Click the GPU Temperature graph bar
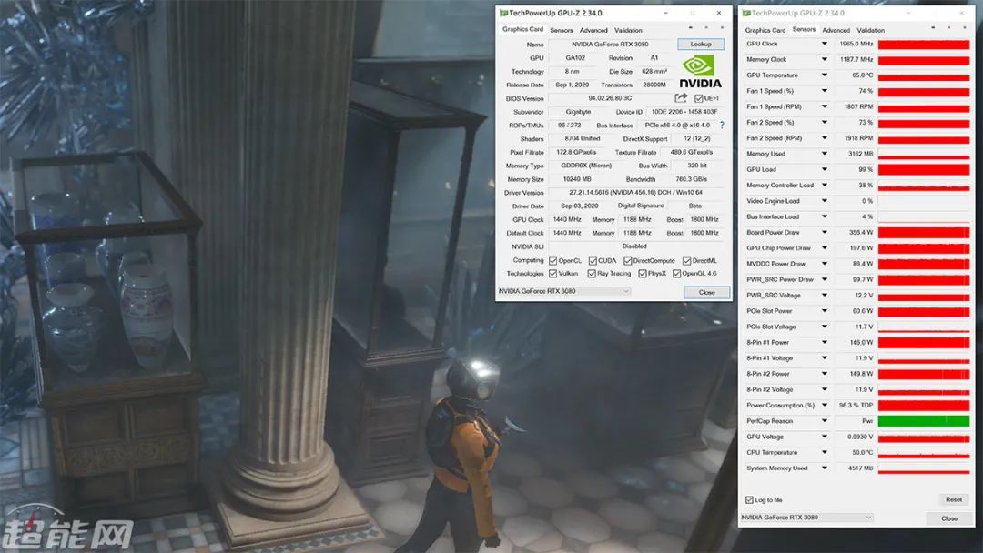Viewport: 983px width, 553px height. click(x=924, y=75)
